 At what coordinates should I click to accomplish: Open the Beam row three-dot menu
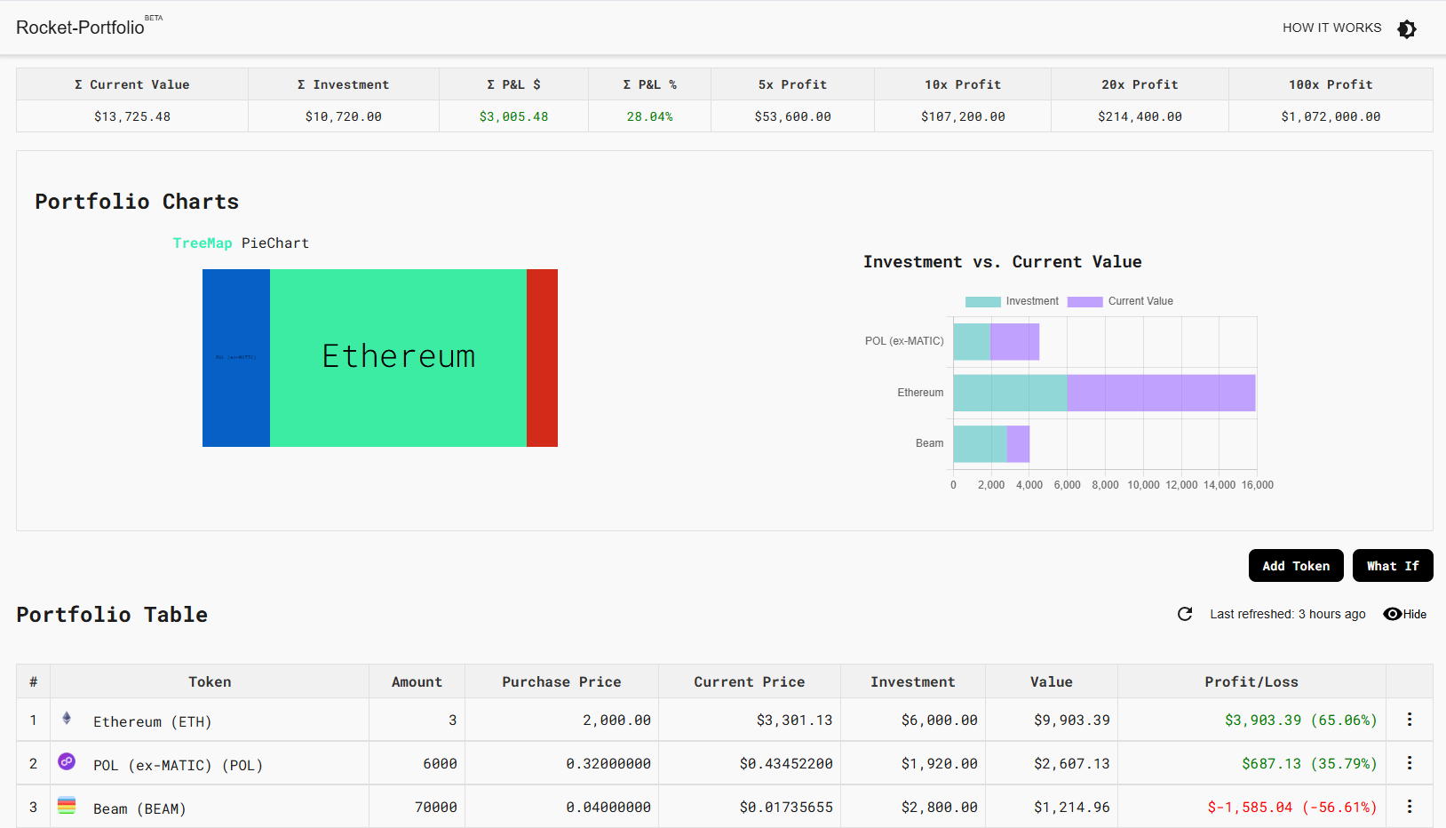tap(1410, 807)
